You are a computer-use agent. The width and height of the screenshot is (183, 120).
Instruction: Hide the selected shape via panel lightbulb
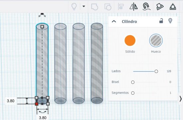pos(170,21)
